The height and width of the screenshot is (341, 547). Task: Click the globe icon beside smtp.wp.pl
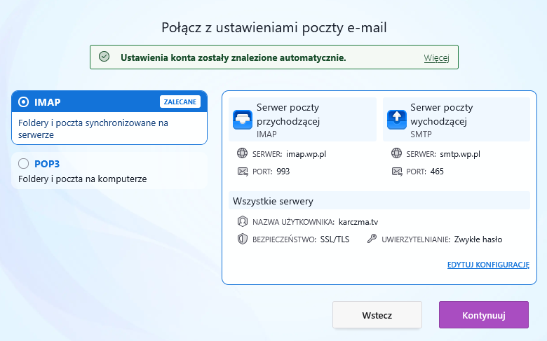point(396,153)
